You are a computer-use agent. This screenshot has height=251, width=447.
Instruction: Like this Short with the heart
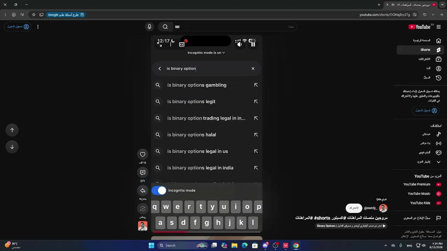point(142,154)
